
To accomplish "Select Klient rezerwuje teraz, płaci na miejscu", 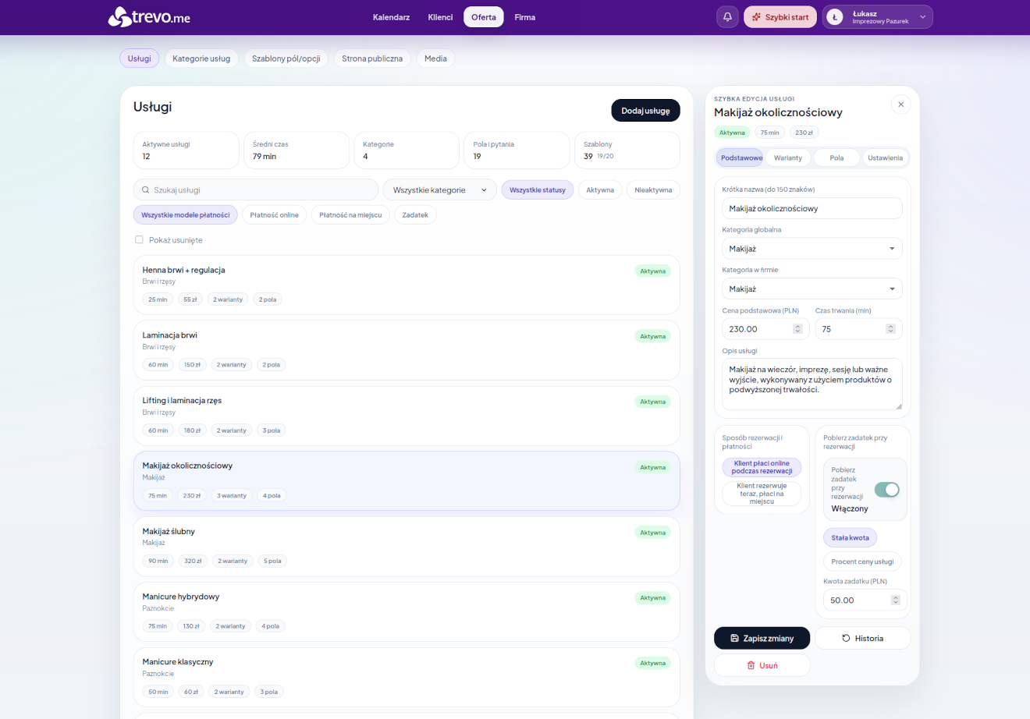I will coord(762,494).
